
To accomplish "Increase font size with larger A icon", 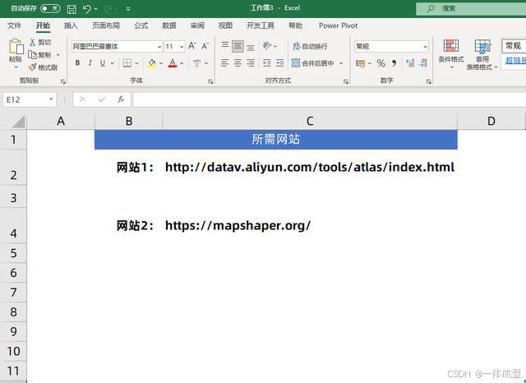I will pyautogui.click(x=191, y=46).
